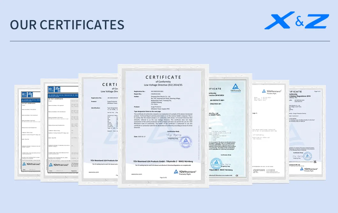Click the blue circular certification stamp

click(186, 143)
